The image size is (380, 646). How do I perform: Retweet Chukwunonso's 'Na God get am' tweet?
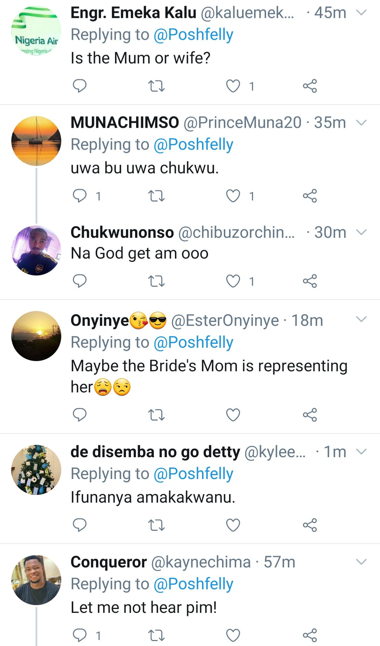(156, 281)
